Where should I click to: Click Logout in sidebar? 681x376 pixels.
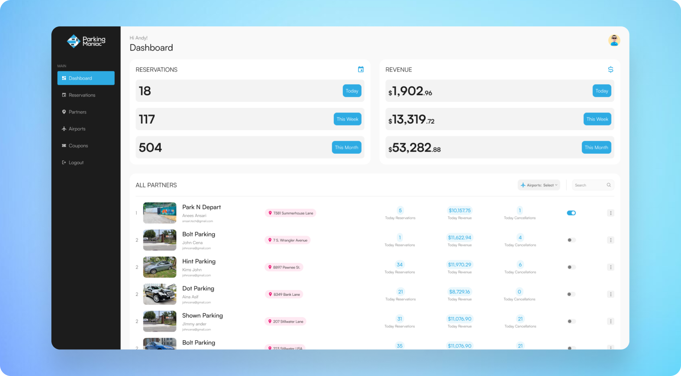tap(86, 162)
